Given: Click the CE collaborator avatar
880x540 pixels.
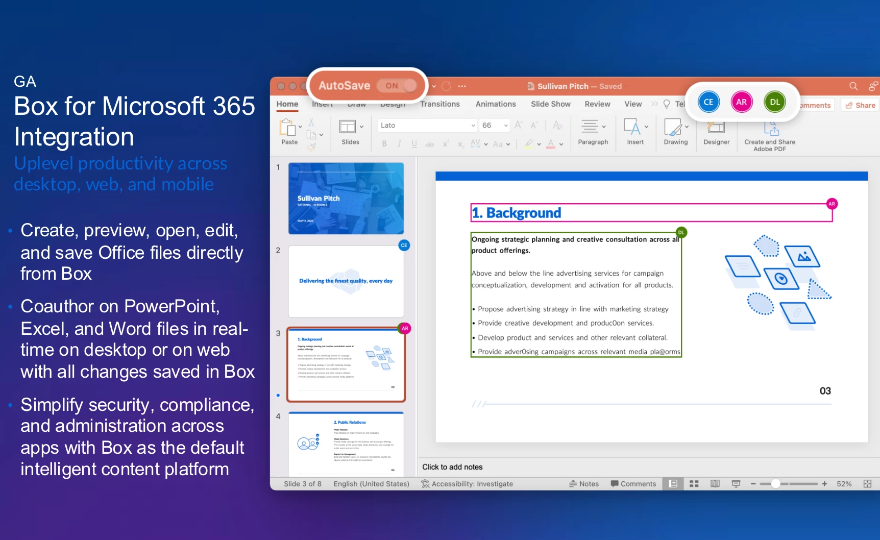Looking at the screenshot, I should tap(708, 102).
